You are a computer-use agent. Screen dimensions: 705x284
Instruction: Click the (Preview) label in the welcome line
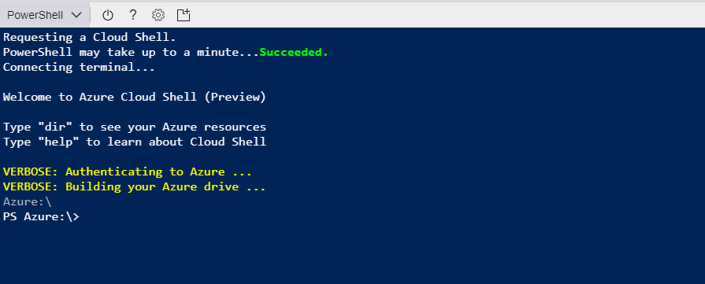(236, 97)
